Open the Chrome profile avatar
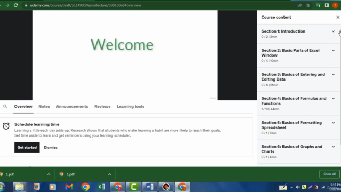 [335, 5]
